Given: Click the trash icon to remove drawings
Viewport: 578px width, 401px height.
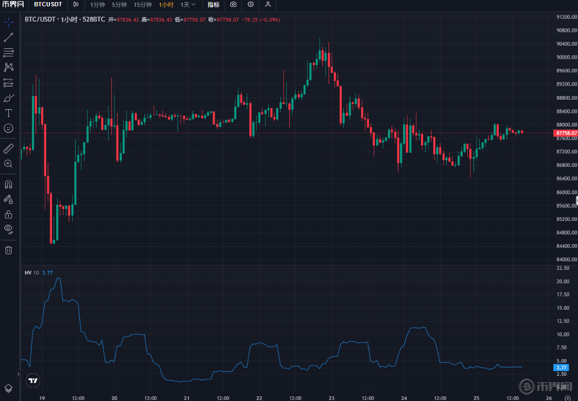Looking at the screenshot, I should [8, 250].
